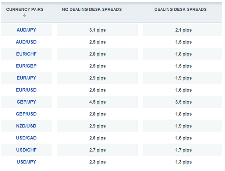Select the Dealing Desk Spreads column header
The width and height of the screenshot is (225, 171).
pyautogui.click(x=180, y=9)
